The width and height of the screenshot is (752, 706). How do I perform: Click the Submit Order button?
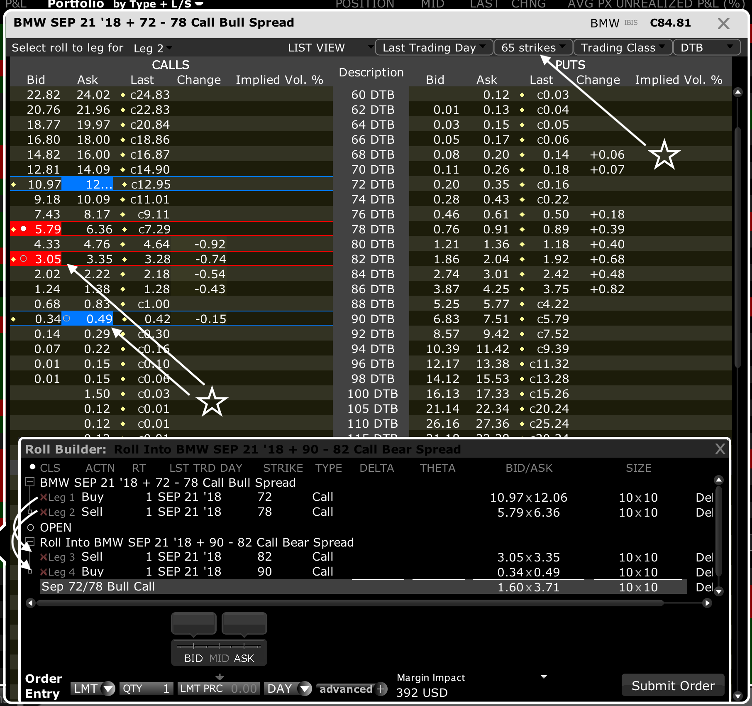pyautogui.click(x=673, y=686)
